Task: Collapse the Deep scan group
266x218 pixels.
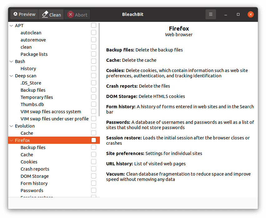Action: pyautogui.click(x=11, y=76)
